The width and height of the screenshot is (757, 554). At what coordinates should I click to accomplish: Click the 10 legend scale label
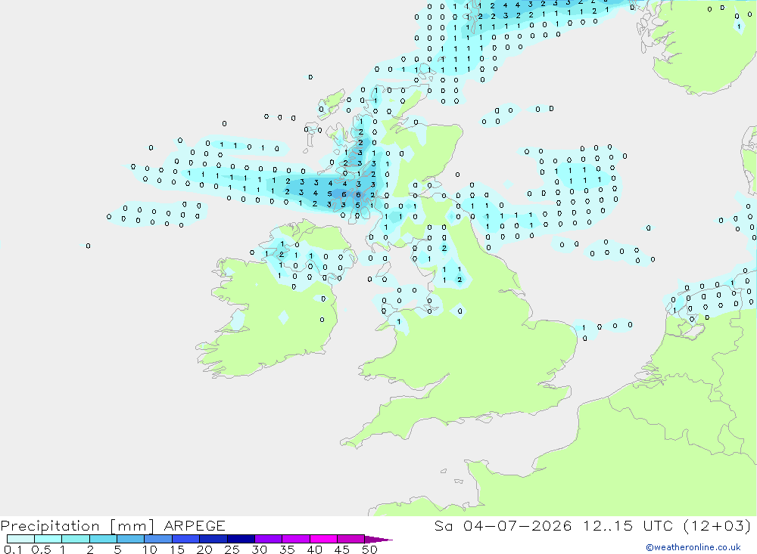150,549
